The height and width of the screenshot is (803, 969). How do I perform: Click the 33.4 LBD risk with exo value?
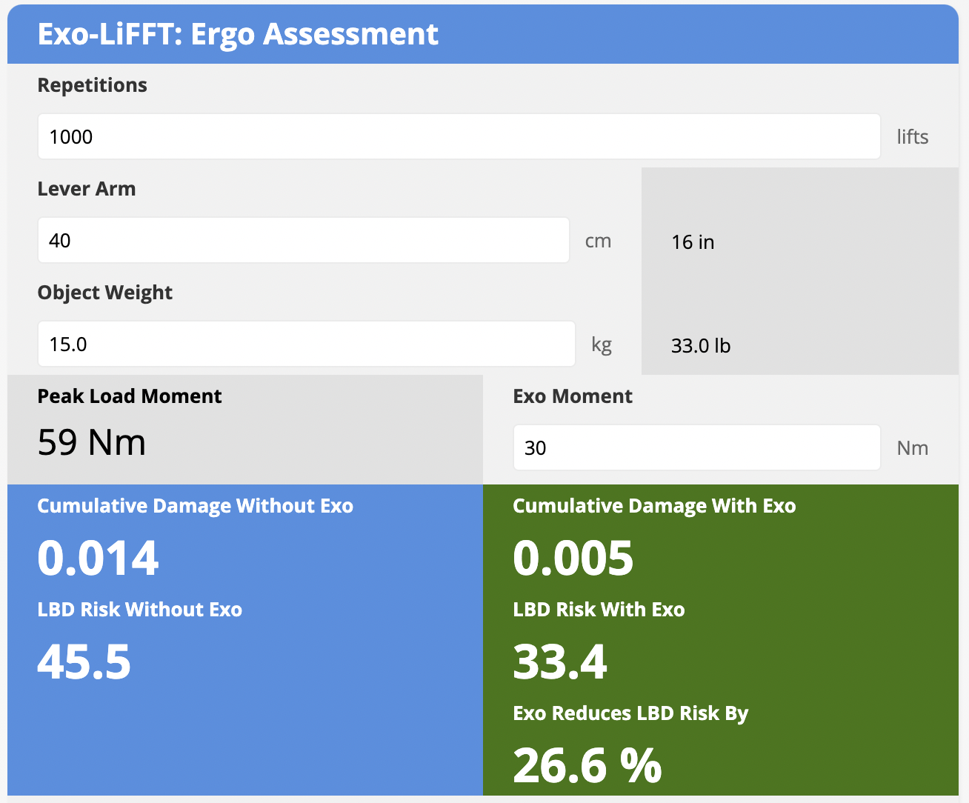point(559,662)
